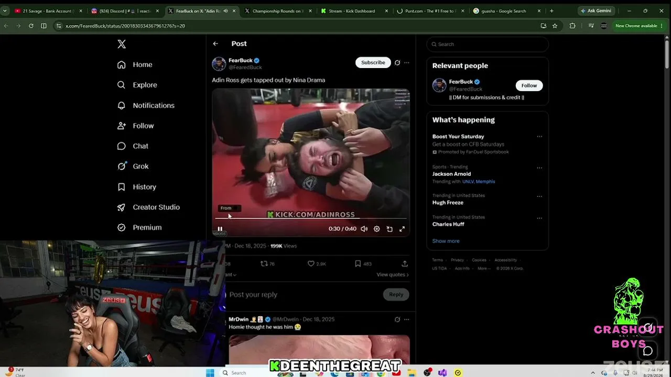The image size is (671, 377).
Task: Open more options for Boost Your Saturday
Action: (x=539, y=137)
